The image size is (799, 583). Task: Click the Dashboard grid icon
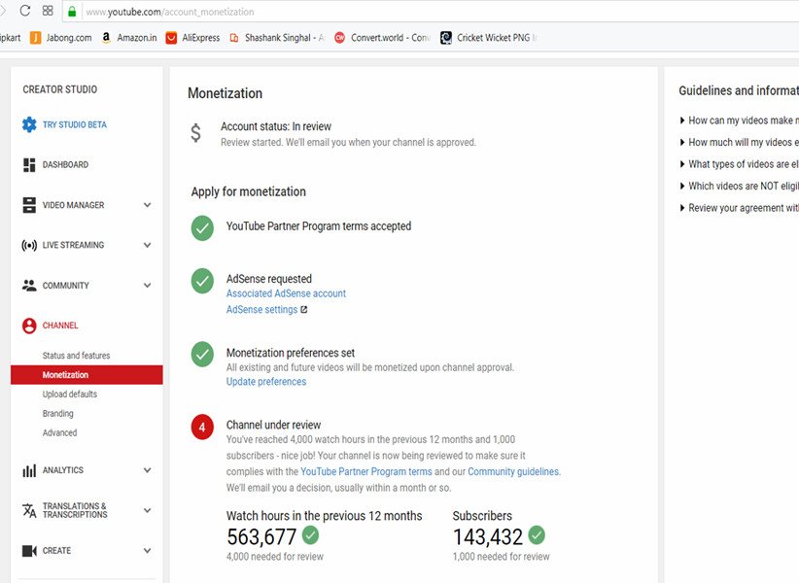[29, 164]
